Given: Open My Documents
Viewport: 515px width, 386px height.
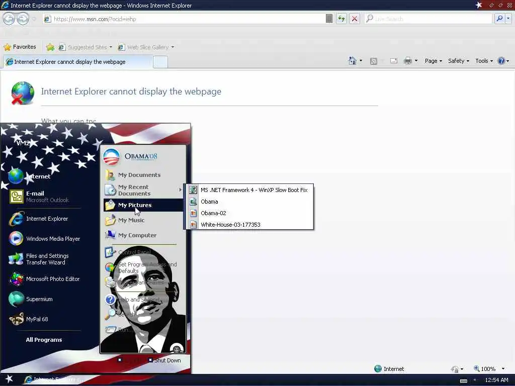Looking at the screenshot, I should click(143, 175).
